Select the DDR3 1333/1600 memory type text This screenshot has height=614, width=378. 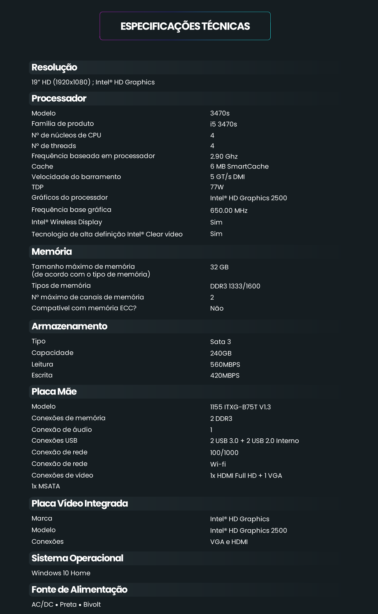point(235,286)
